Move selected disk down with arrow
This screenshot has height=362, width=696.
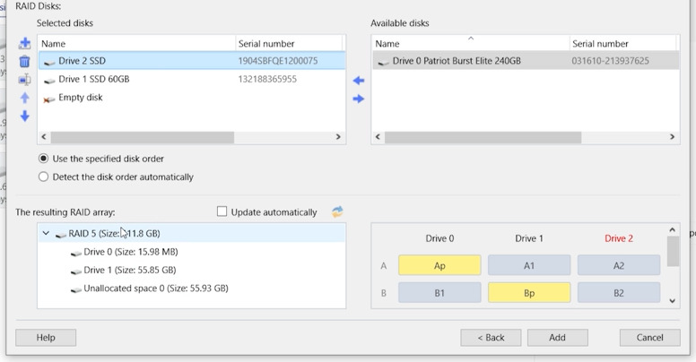coord(25,116)
